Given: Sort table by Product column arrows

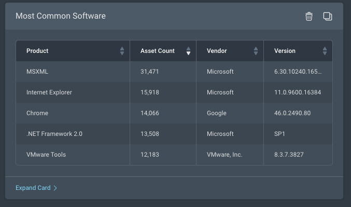Looking at the screenshot, I should (122, 51).
